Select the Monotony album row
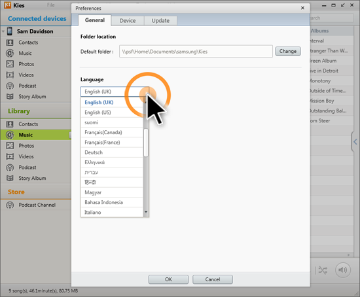 [332, 80]
